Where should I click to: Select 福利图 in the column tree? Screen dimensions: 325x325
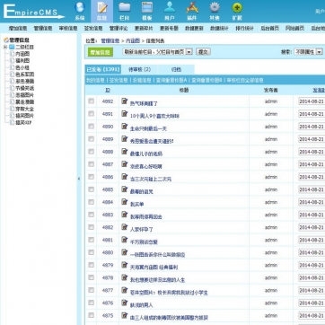(x=22, y=61)
